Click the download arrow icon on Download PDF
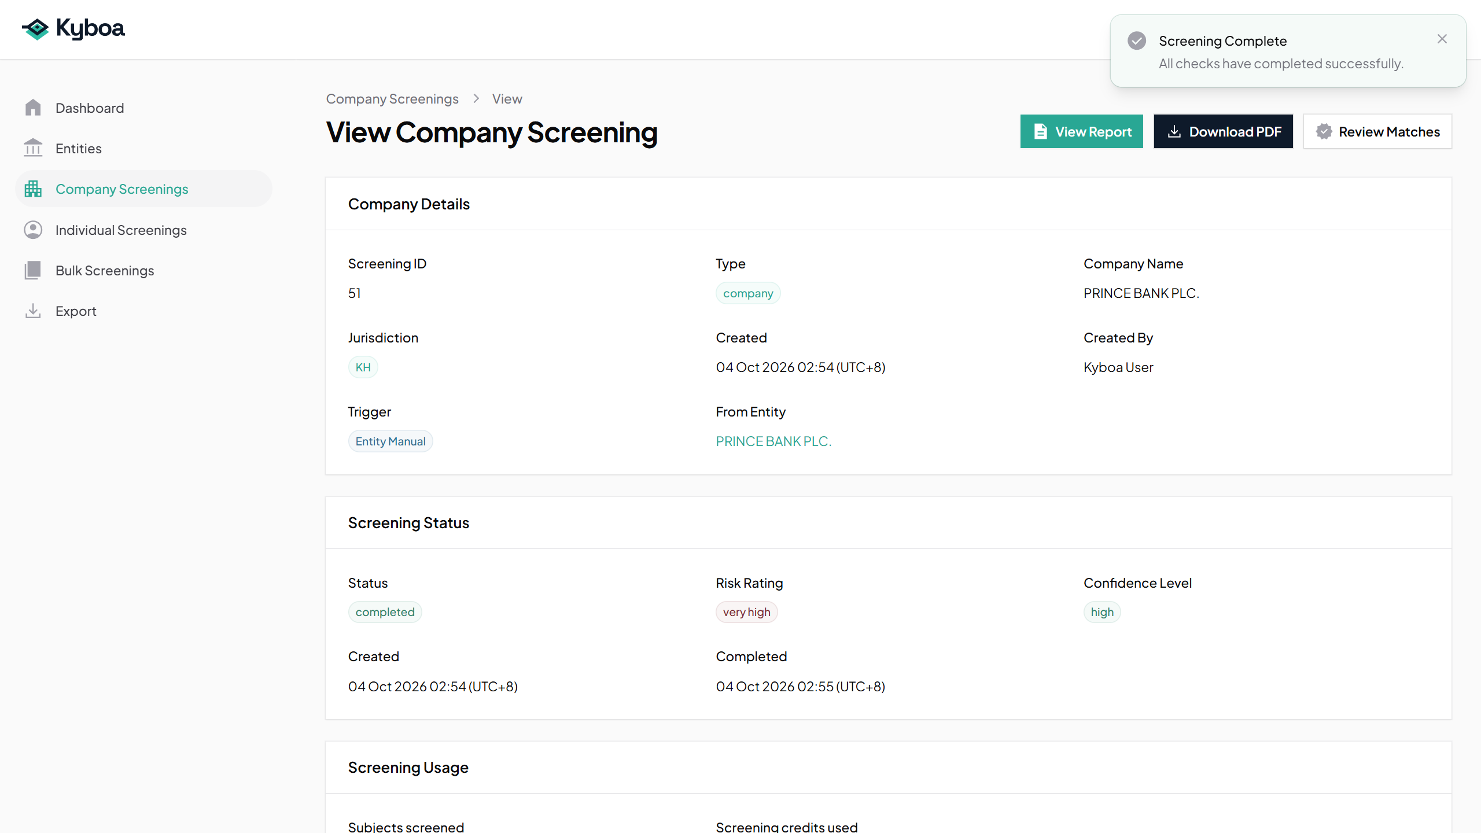This screenshot has width=1481, height=833. pos(1174,131)
